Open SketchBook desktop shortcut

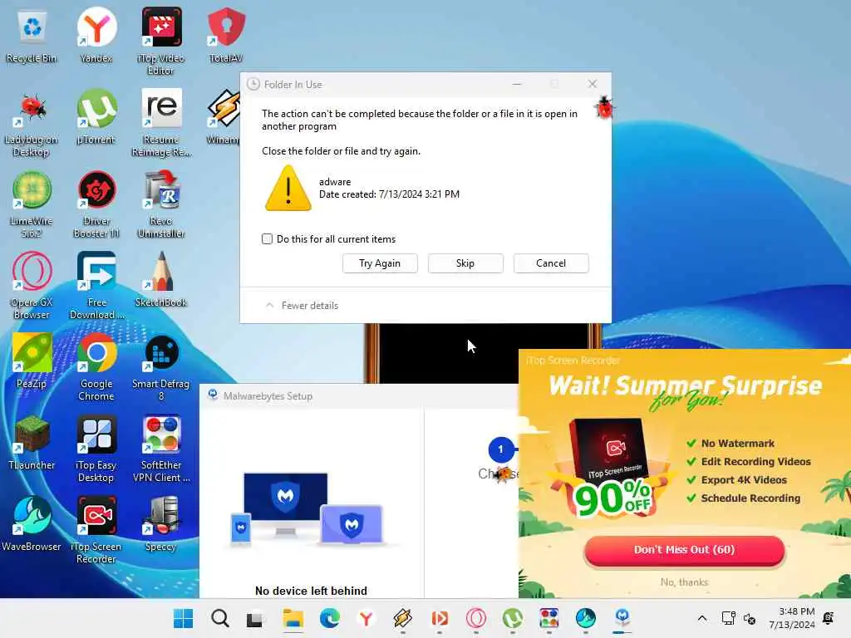161,280
